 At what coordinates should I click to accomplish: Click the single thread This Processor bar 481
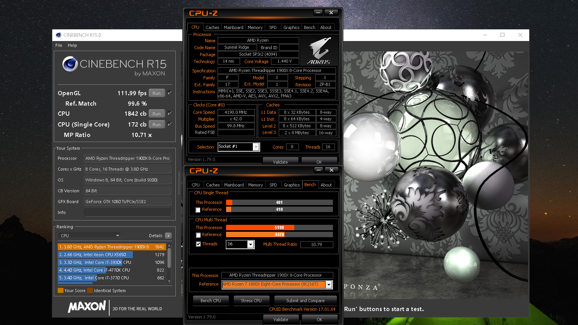(280, 202)
